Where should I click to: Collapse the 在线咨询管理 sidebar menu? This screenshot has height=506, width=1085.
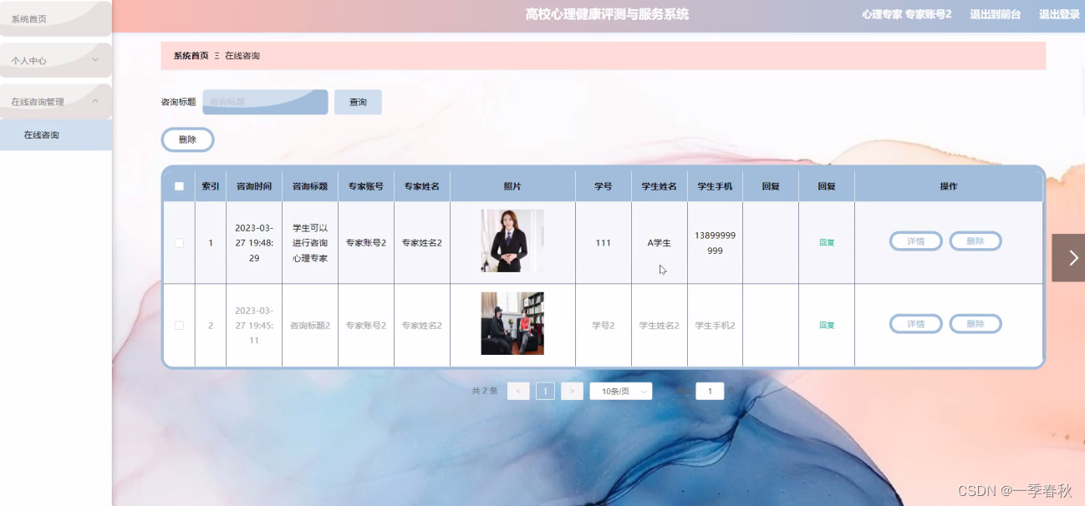point(55,101)
